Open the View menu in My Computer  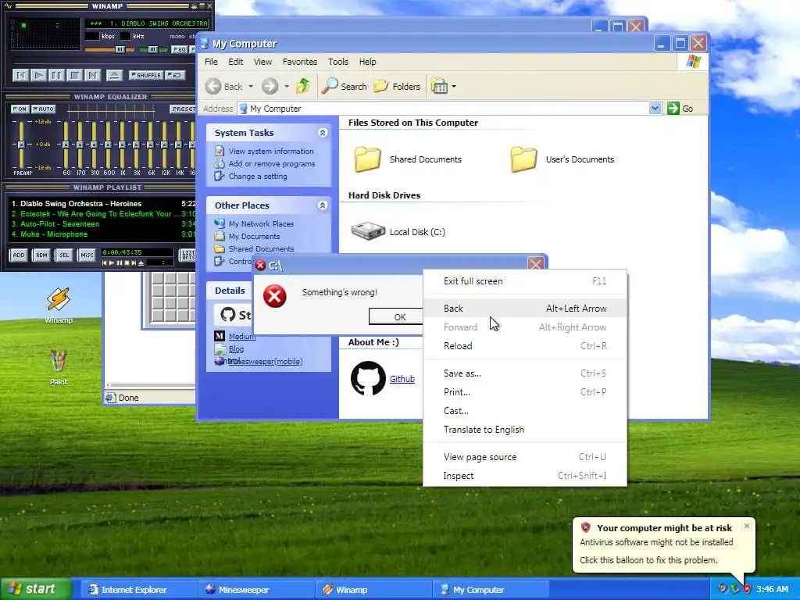(262, 62)
